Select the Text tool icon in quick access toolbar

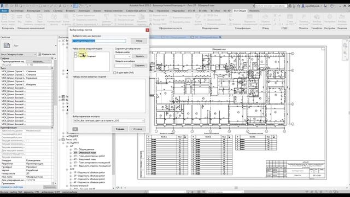click(x=60, y=6)
